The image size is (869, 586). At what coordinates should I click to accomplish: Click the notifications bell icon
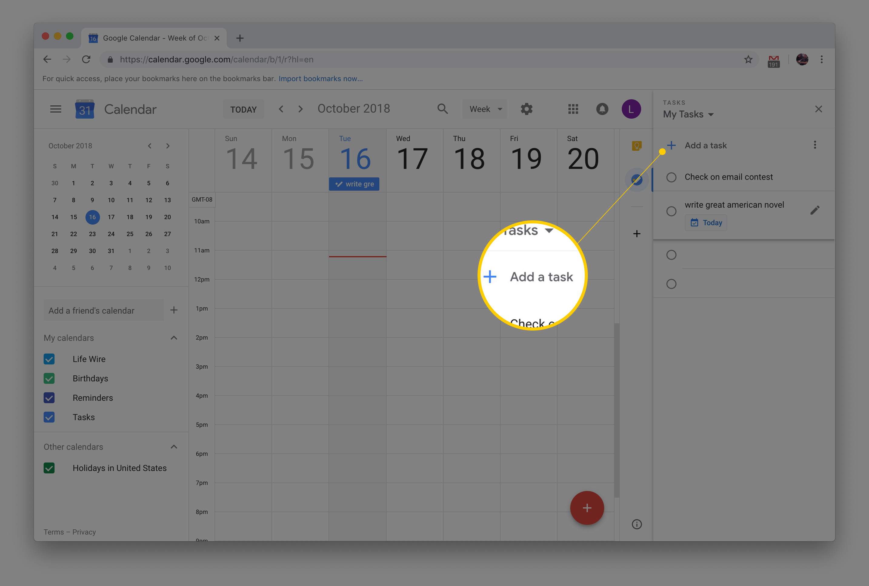pos(602,109)
